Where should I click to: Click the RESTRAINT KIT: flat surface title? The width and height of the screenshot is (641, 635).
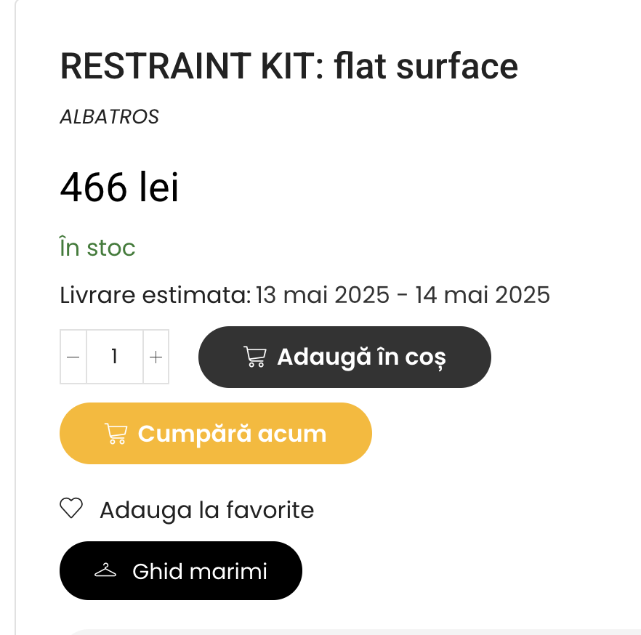point(289,66)
